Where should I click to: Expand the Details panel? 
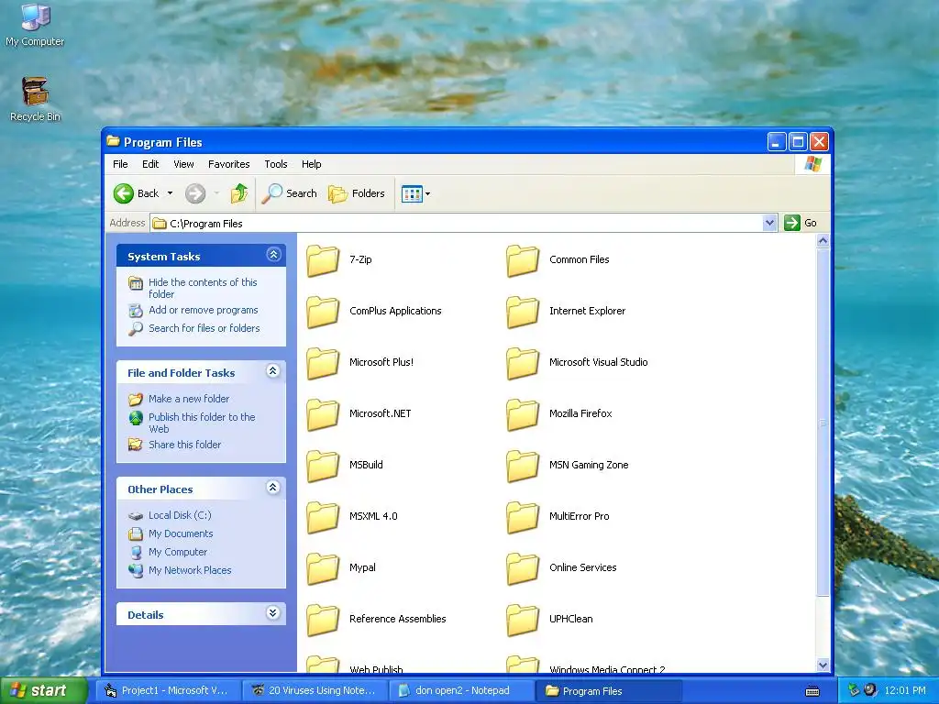(273, 613)
